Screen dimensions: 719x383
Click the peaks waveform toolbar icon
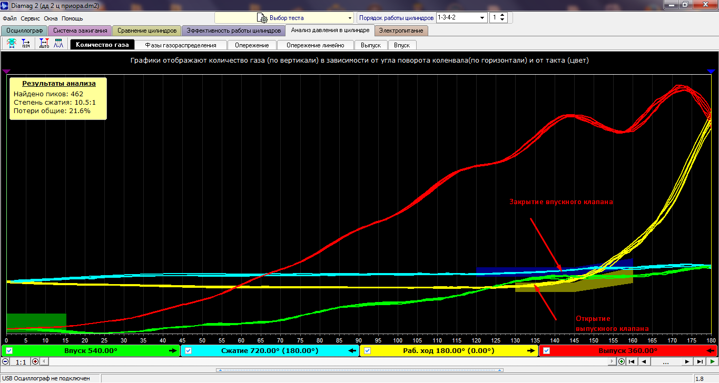coord(58,44)
